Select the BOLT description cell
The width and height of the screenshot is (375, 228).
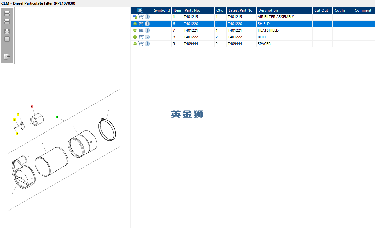[x=284, y=37]
